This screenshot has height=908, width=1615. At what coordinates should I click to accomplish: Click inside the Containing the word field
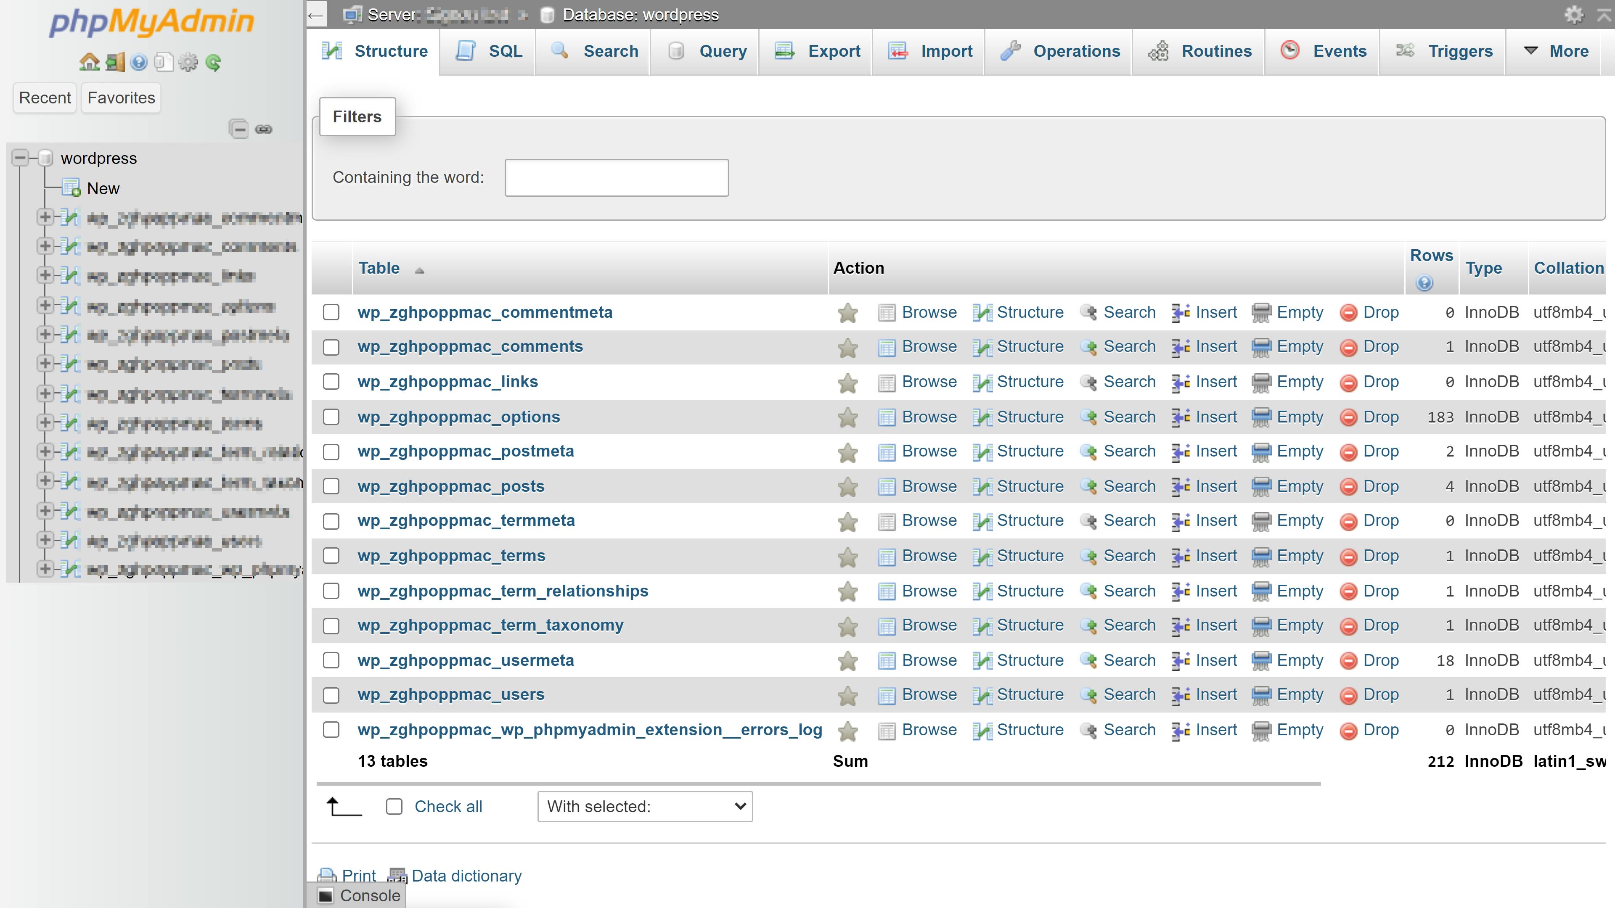[616, 177]
